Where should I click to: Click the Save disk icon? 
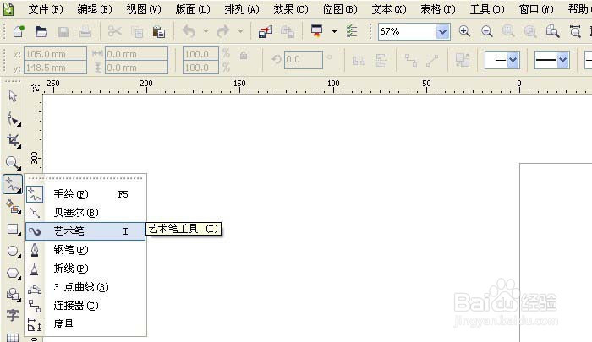(63, 32)
